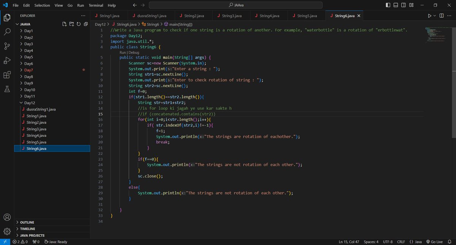This screenshot has width=456, height=245.
Task: Click the Debug code lens link
Action: (x=134, y=52)
